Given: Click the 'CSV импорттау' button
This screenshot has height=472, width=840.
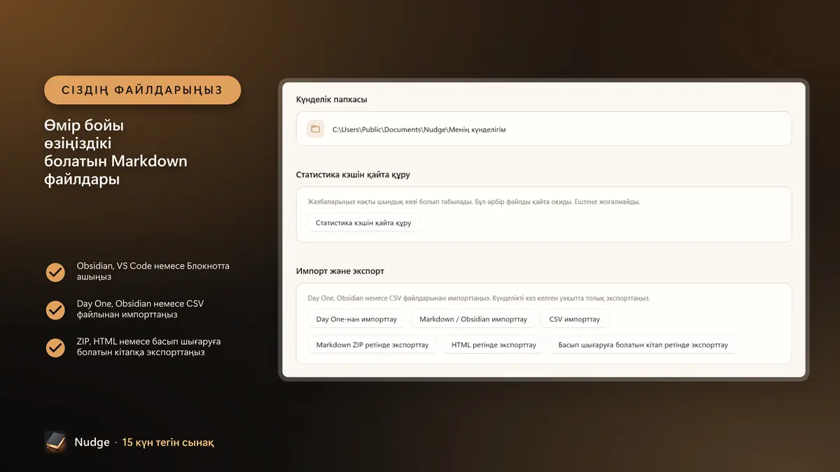Looking at the screenshot, I should tap(575, 319).
